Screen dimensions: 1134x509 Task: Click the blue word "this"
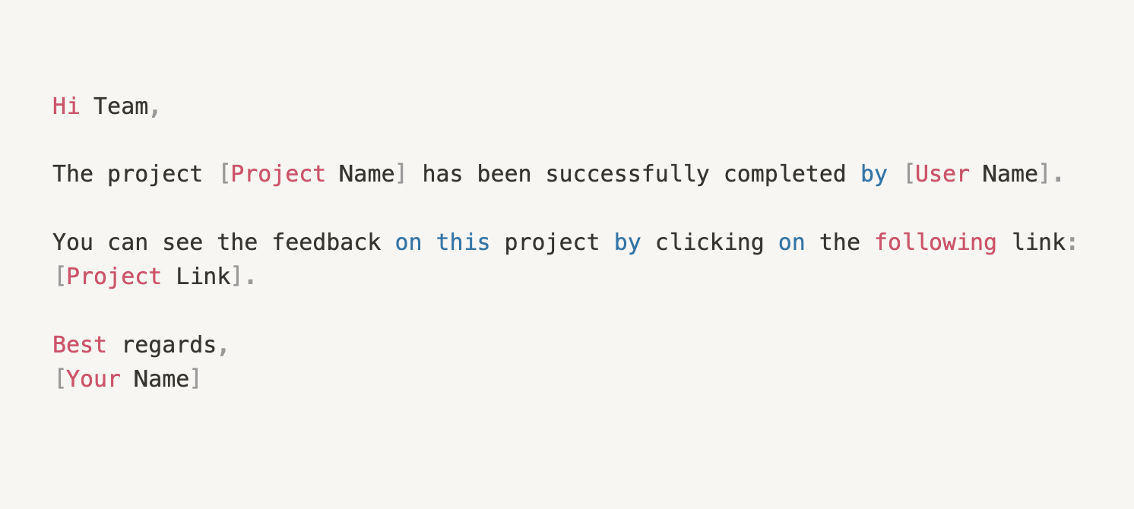[x=463, y=243]
